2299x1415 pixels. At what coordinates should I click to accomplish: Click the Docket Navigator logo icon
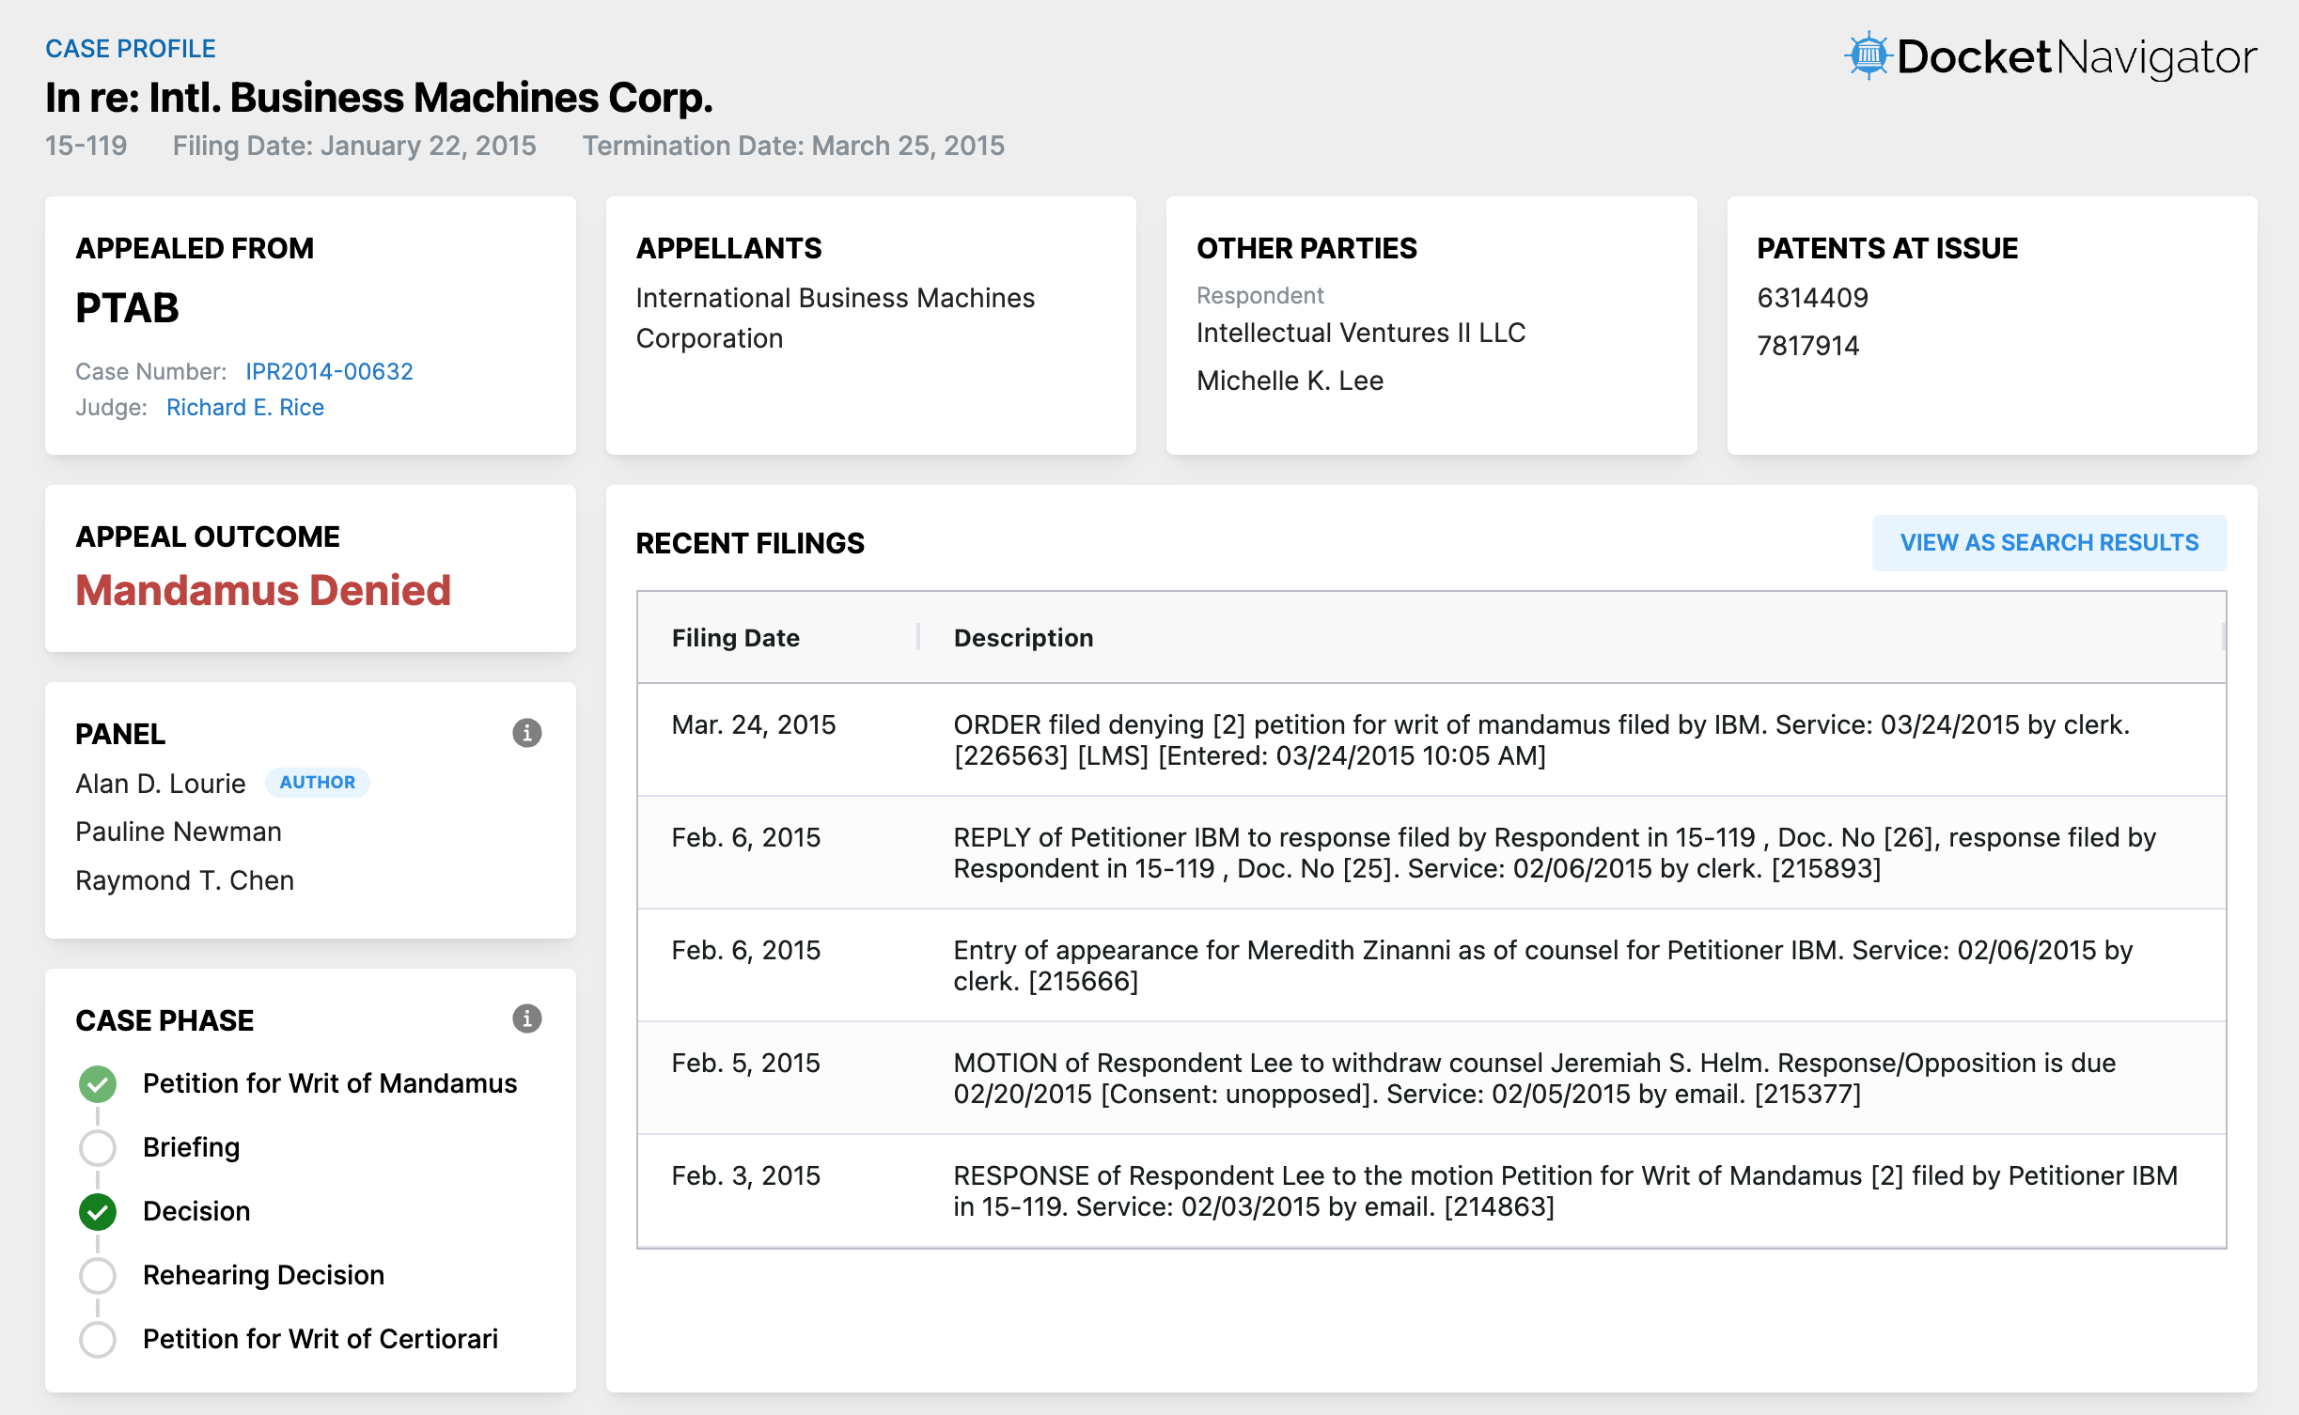click(1868, 55)
